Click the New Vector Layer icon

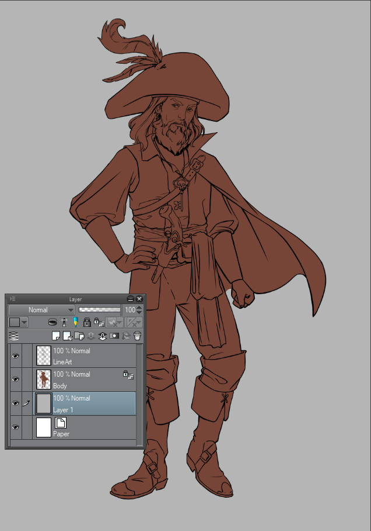click(68, 336)
